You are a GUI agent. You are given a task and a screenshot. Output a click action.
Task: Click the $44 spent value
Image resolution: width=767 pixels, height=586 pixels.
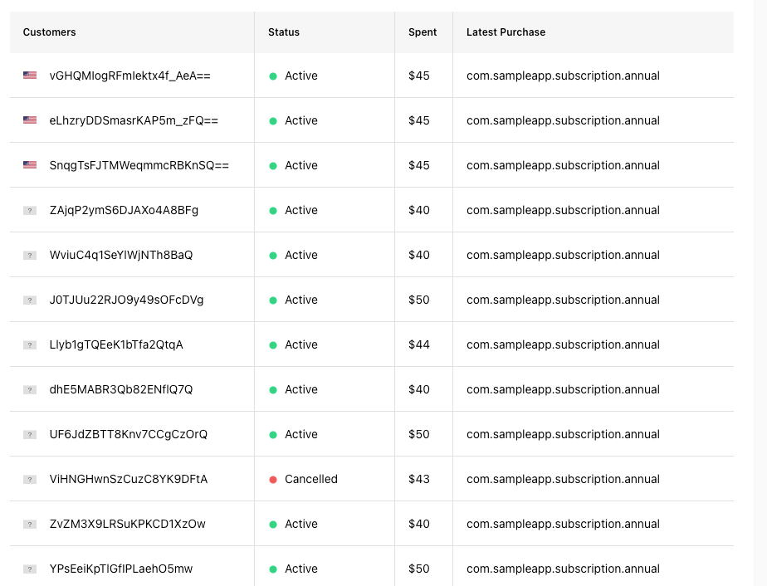pyautogui.click(x=419, y=344)
